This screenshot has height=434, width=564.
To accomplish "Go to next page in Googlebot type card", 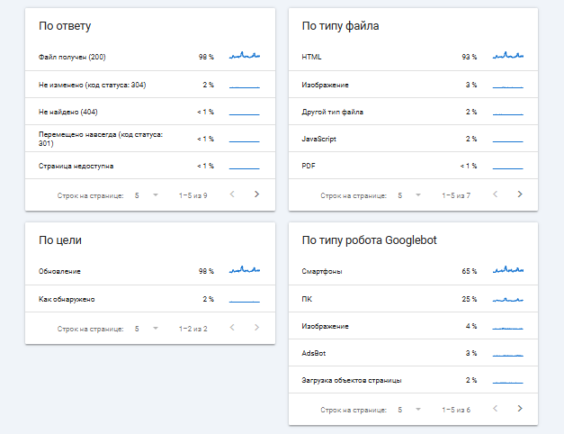I will (x=519, y=409).
